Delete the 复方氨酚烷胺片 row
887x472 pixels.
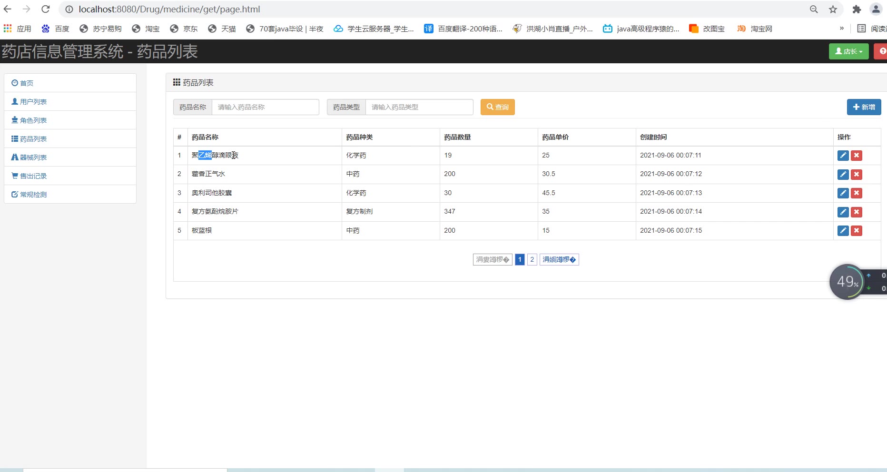(x=857, y=212)
